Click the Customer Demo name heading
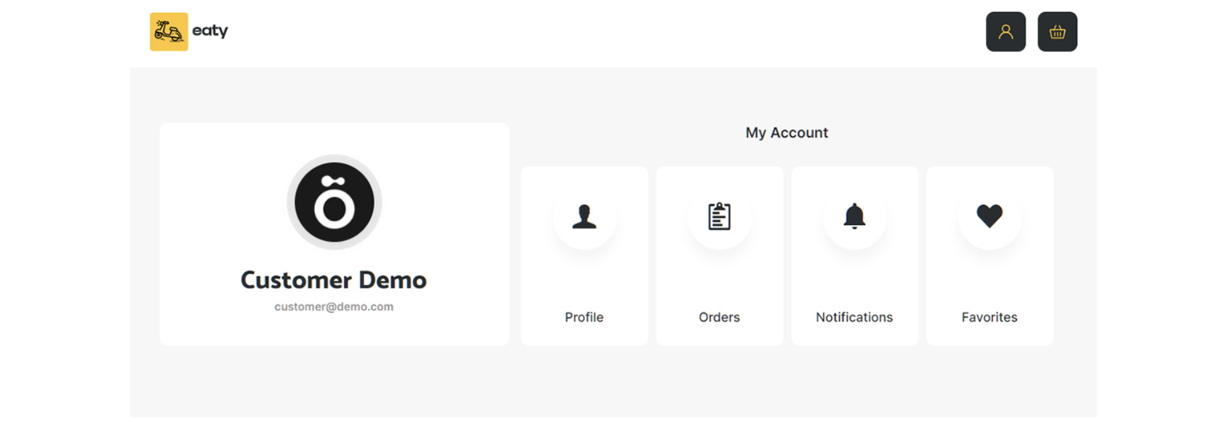1229x422 pixels. coord(334,280)
